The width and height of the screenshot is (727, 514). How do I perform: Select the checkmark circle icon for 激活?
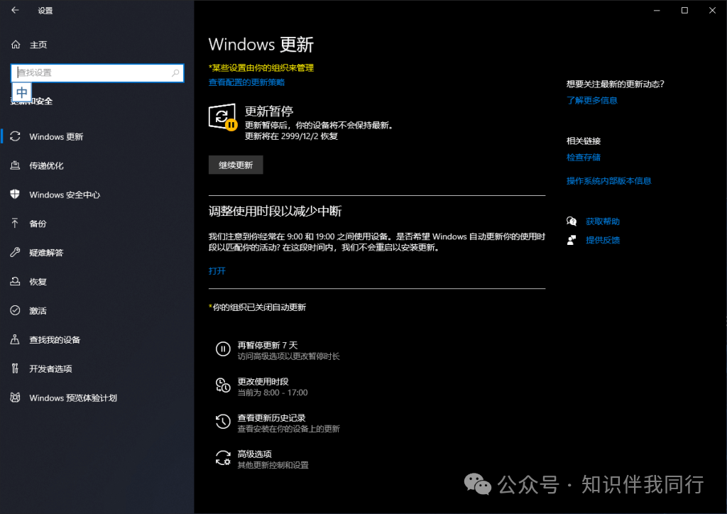(x=16, y=310)
